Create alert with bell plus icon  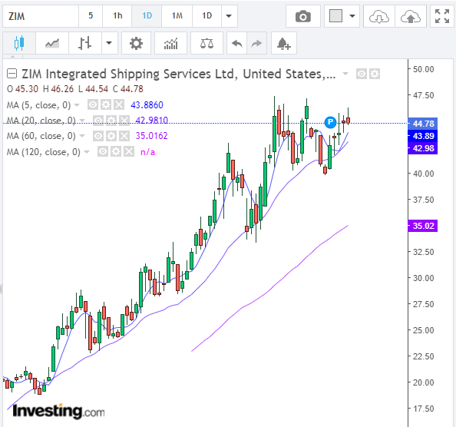pyautogui.click(x=284, y=43)
